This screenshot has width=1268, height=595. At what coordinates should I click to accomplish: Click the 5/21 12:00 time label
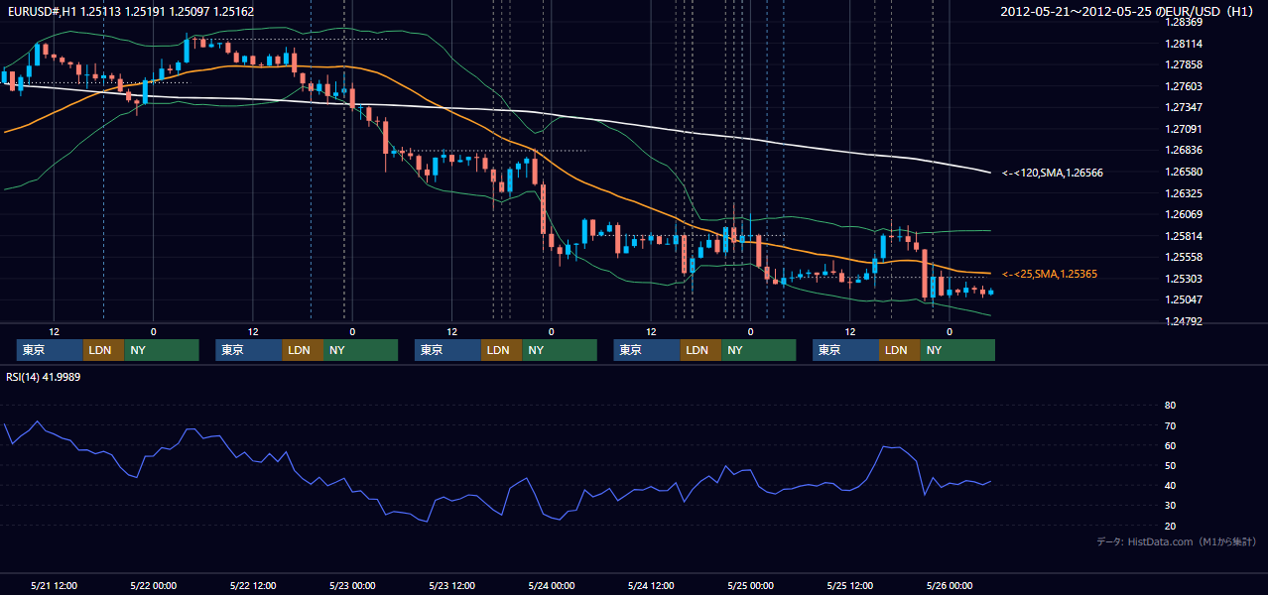pyautogui.click(x=55, y=585)
